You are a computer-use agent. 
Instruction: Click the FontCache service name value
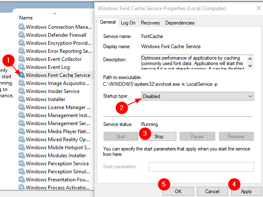pos(152,36)
